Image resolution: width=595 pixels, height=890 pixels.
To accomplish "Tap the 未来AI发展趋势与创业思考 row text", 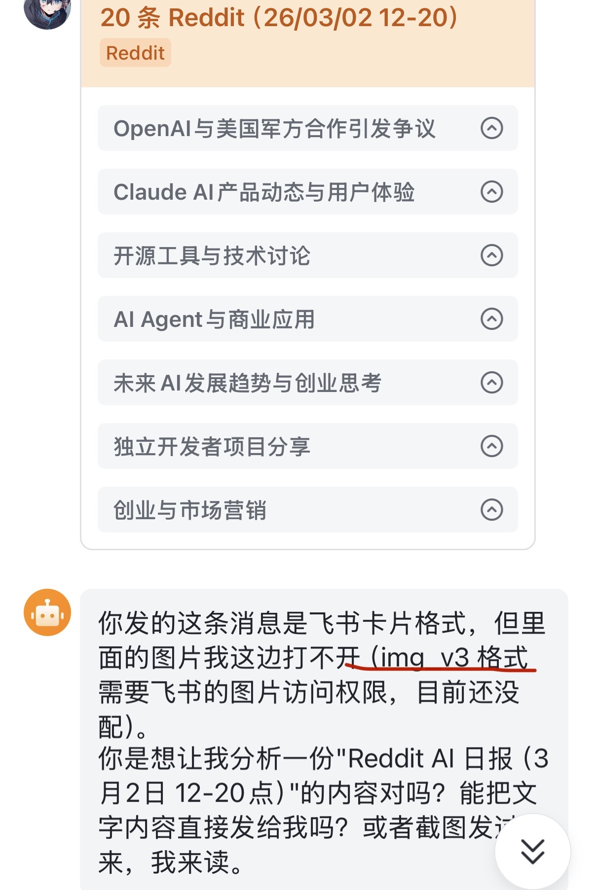I will (247, 383).
